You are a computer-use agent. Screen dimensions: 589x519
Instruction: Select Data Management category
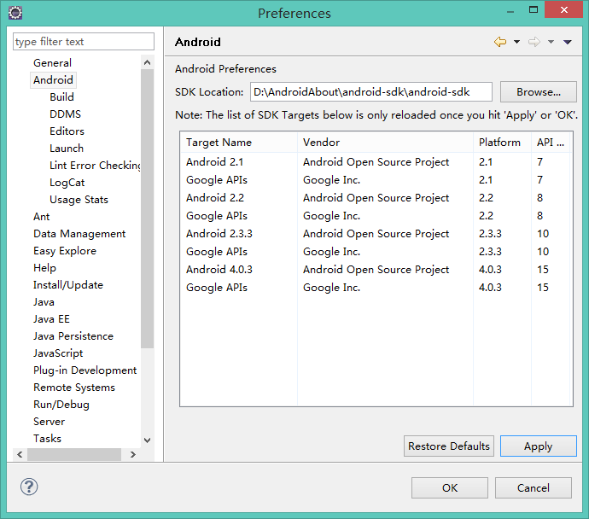coord(79,234)
